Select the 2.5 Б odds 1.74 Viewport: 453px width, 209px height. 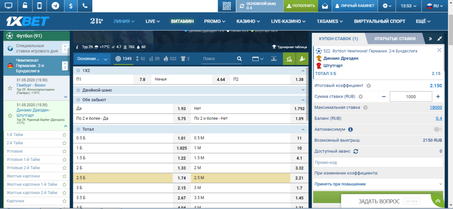click(x=181, y=178)
